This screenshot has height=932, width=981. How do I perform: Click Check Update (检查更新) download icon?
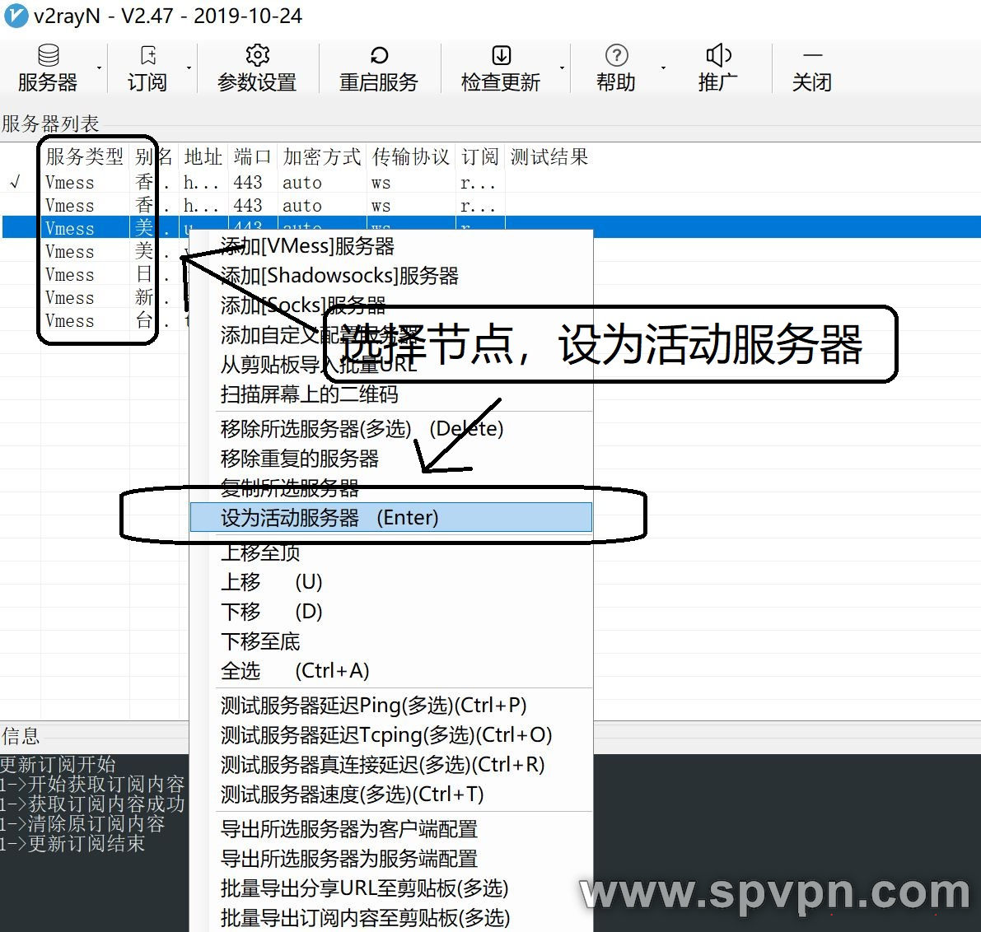pos(501,56)
